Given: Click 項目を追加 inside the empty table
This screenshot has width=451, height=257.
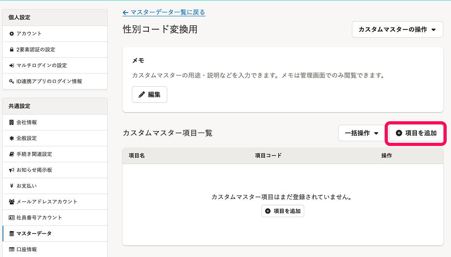Looking at the screenshot, I should tap(283, 211).
